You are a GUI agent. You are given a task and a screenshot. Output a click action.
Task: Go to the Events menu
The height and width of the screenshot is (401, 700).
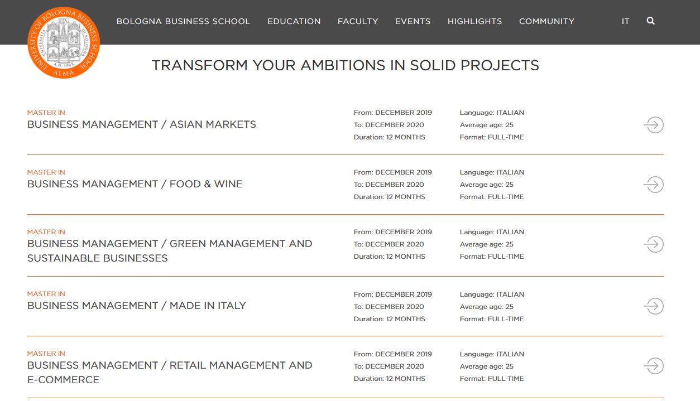click(x=413, y=21)
